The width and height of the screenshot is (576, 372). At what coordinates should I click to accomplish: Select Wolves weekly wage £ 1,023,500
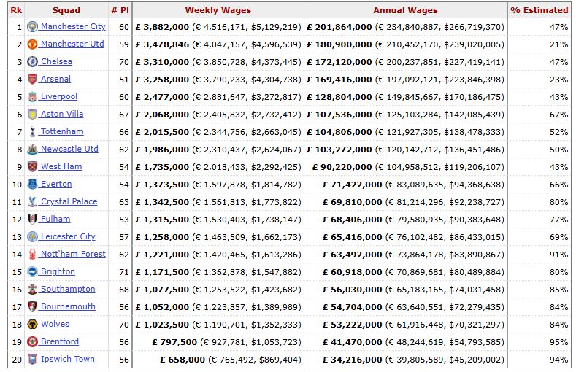pyautogui.click(x=162, y=325)
